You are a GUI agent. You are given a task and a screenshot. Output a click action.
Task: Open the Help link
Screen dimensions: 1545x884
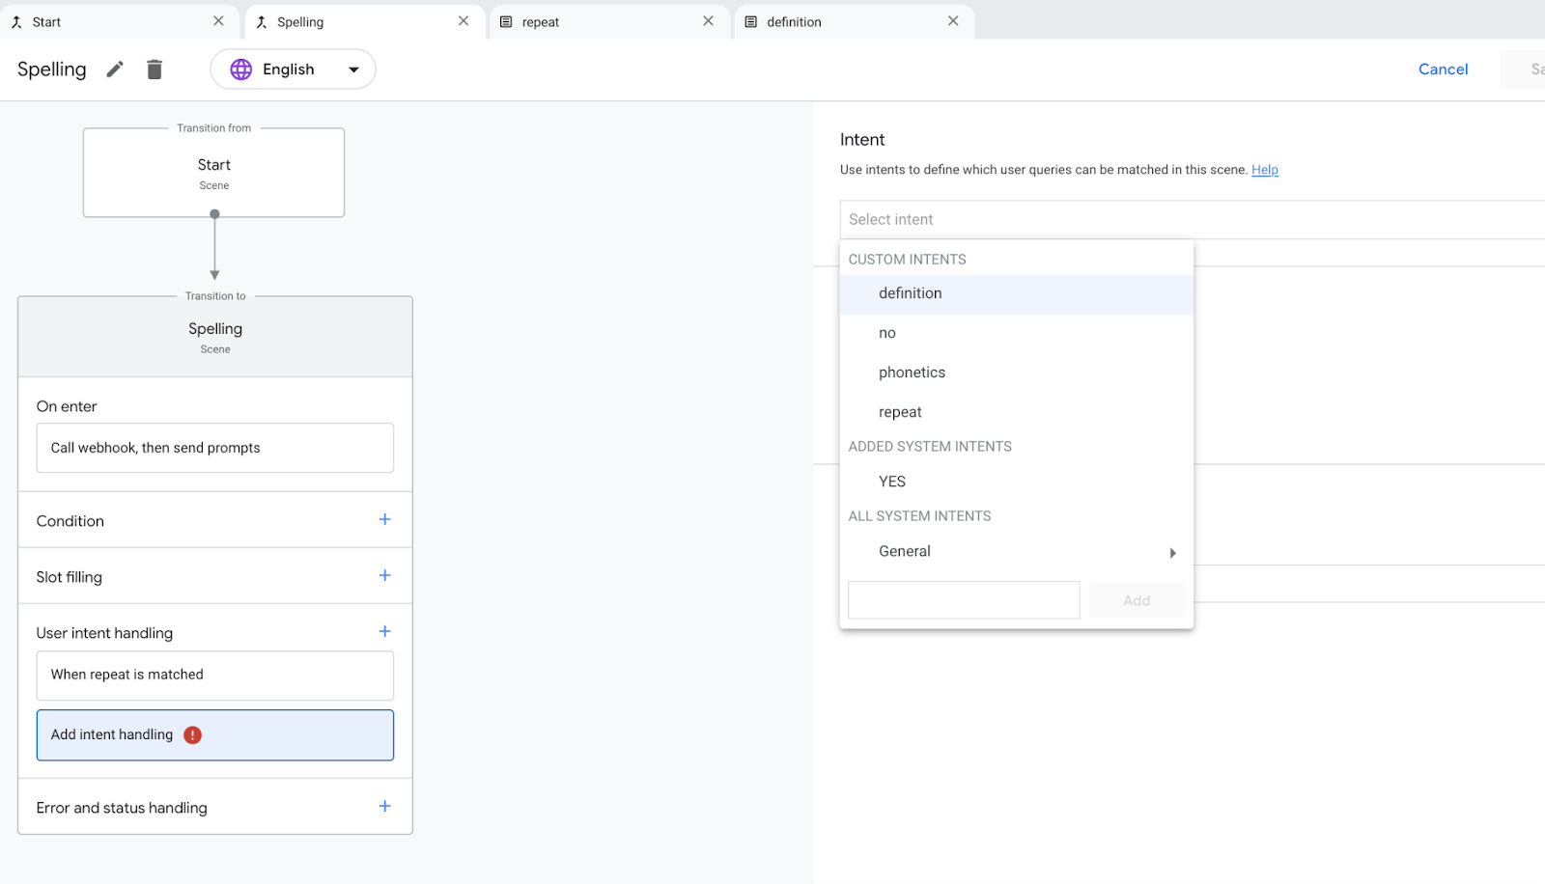point(1264,170)
